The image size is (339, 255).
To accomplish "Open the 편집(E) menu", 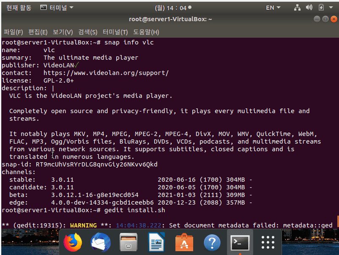I will tap(38, 32).
